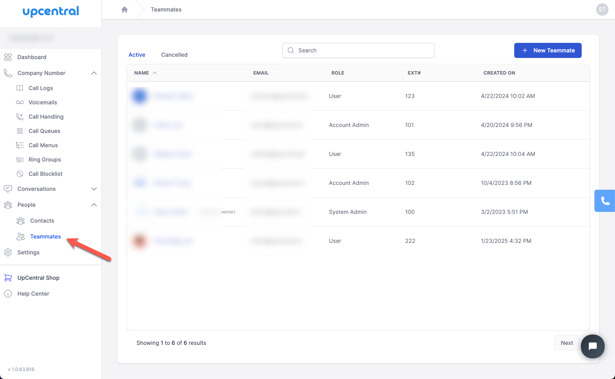Image resolution: width=615 pixels, height=379 pixels.
Task: Open the floating phone dialer
Action: [604, 201]
